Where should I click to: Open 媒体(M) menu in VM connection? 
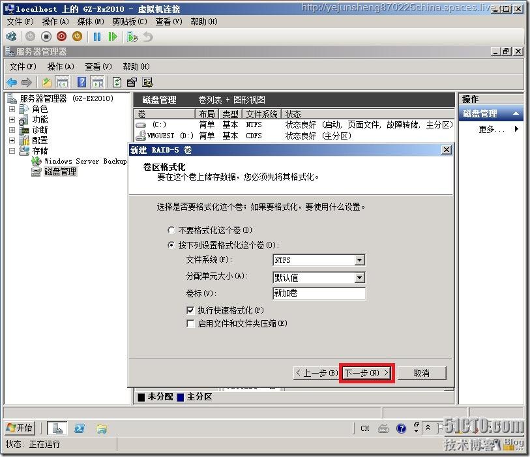[91, 22]
